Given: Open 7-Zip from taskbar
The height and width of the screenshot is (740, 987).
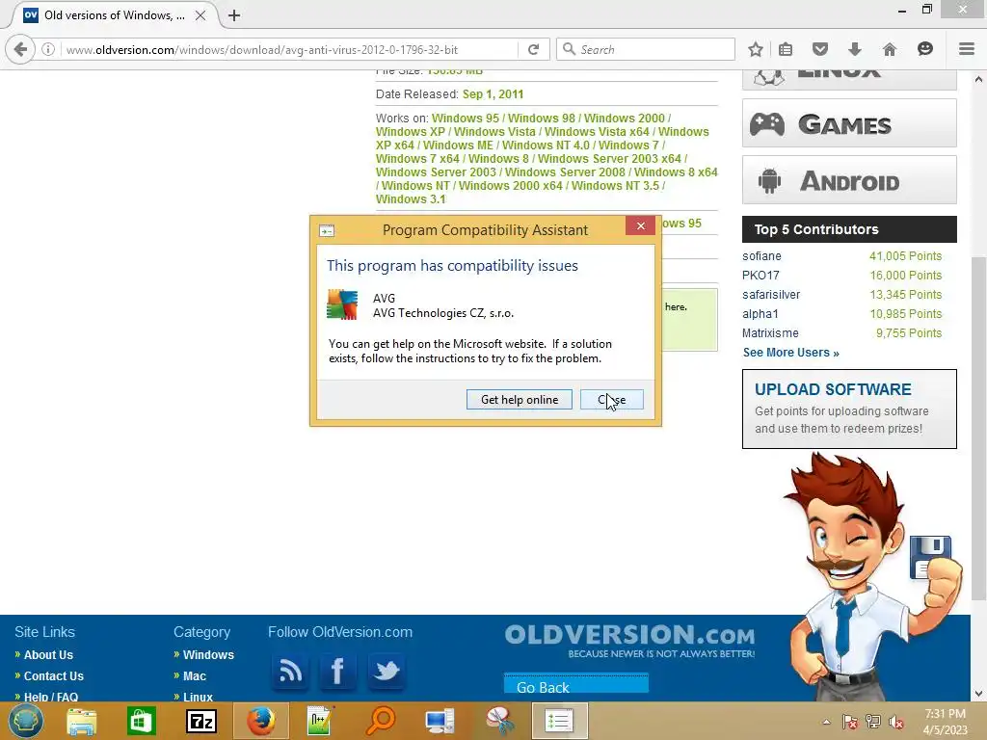Looking at the screenshot, I should tap(201, 721).
